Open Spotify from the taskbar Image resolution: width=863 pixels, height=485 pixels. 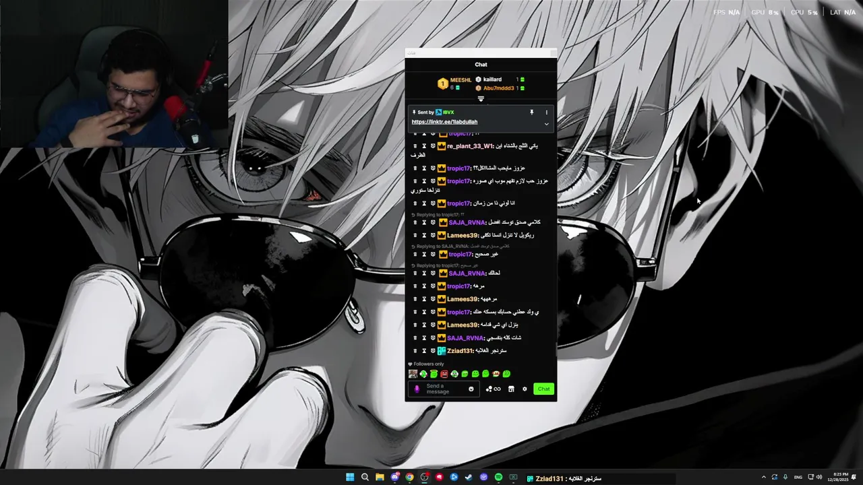pos(498,478)
